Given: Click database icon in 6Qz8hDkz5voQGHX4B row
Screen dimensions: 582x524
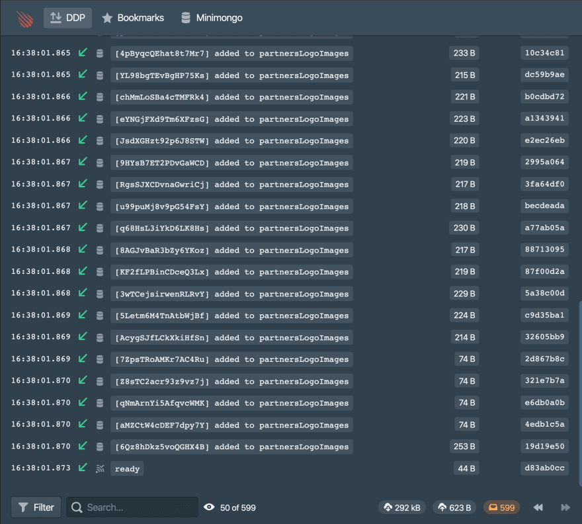Looking at the screenshot, I should (100, 447).
